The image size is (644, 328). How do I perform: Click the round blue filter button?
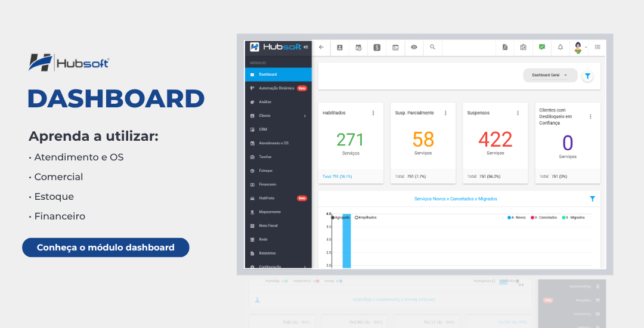pos(588,76)
